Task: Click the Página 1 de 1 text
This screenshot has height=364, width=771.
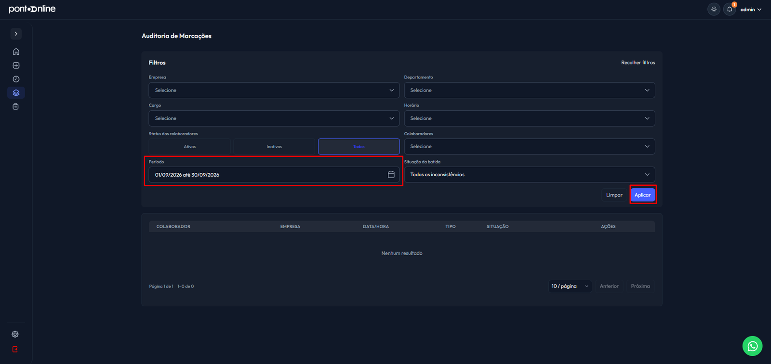Action: pos(161,286)
